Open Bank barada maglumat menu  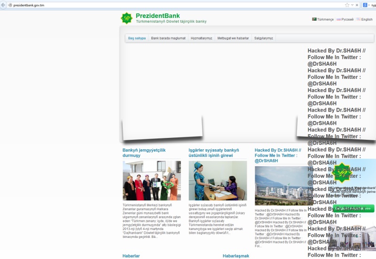pyautogui.click(x=168, y=38)
